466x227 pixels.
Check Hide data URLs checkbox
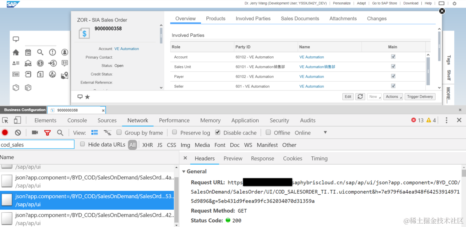[82, 144]
